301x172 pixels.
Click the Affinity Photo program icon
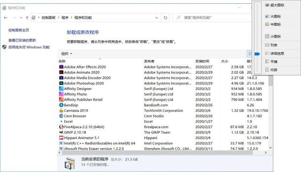[x=61, y=94]
